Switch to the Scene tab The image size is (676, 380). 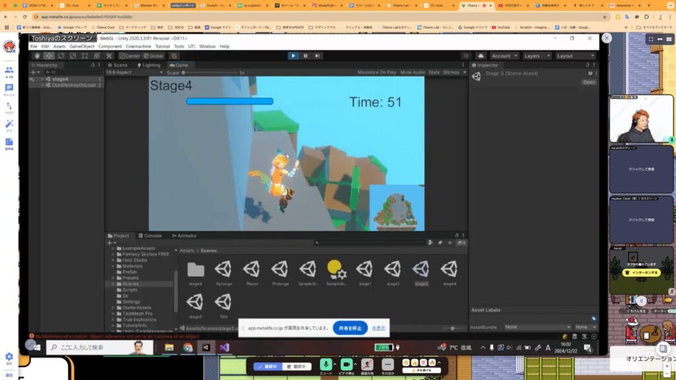click(118, 65)
